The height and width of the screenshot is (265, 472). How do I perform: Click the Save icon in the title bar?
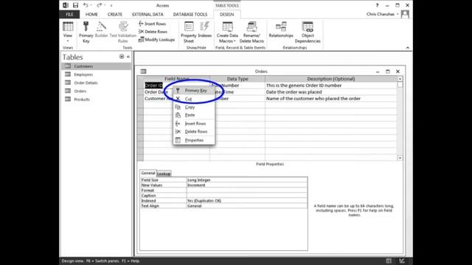pos(75,5)
